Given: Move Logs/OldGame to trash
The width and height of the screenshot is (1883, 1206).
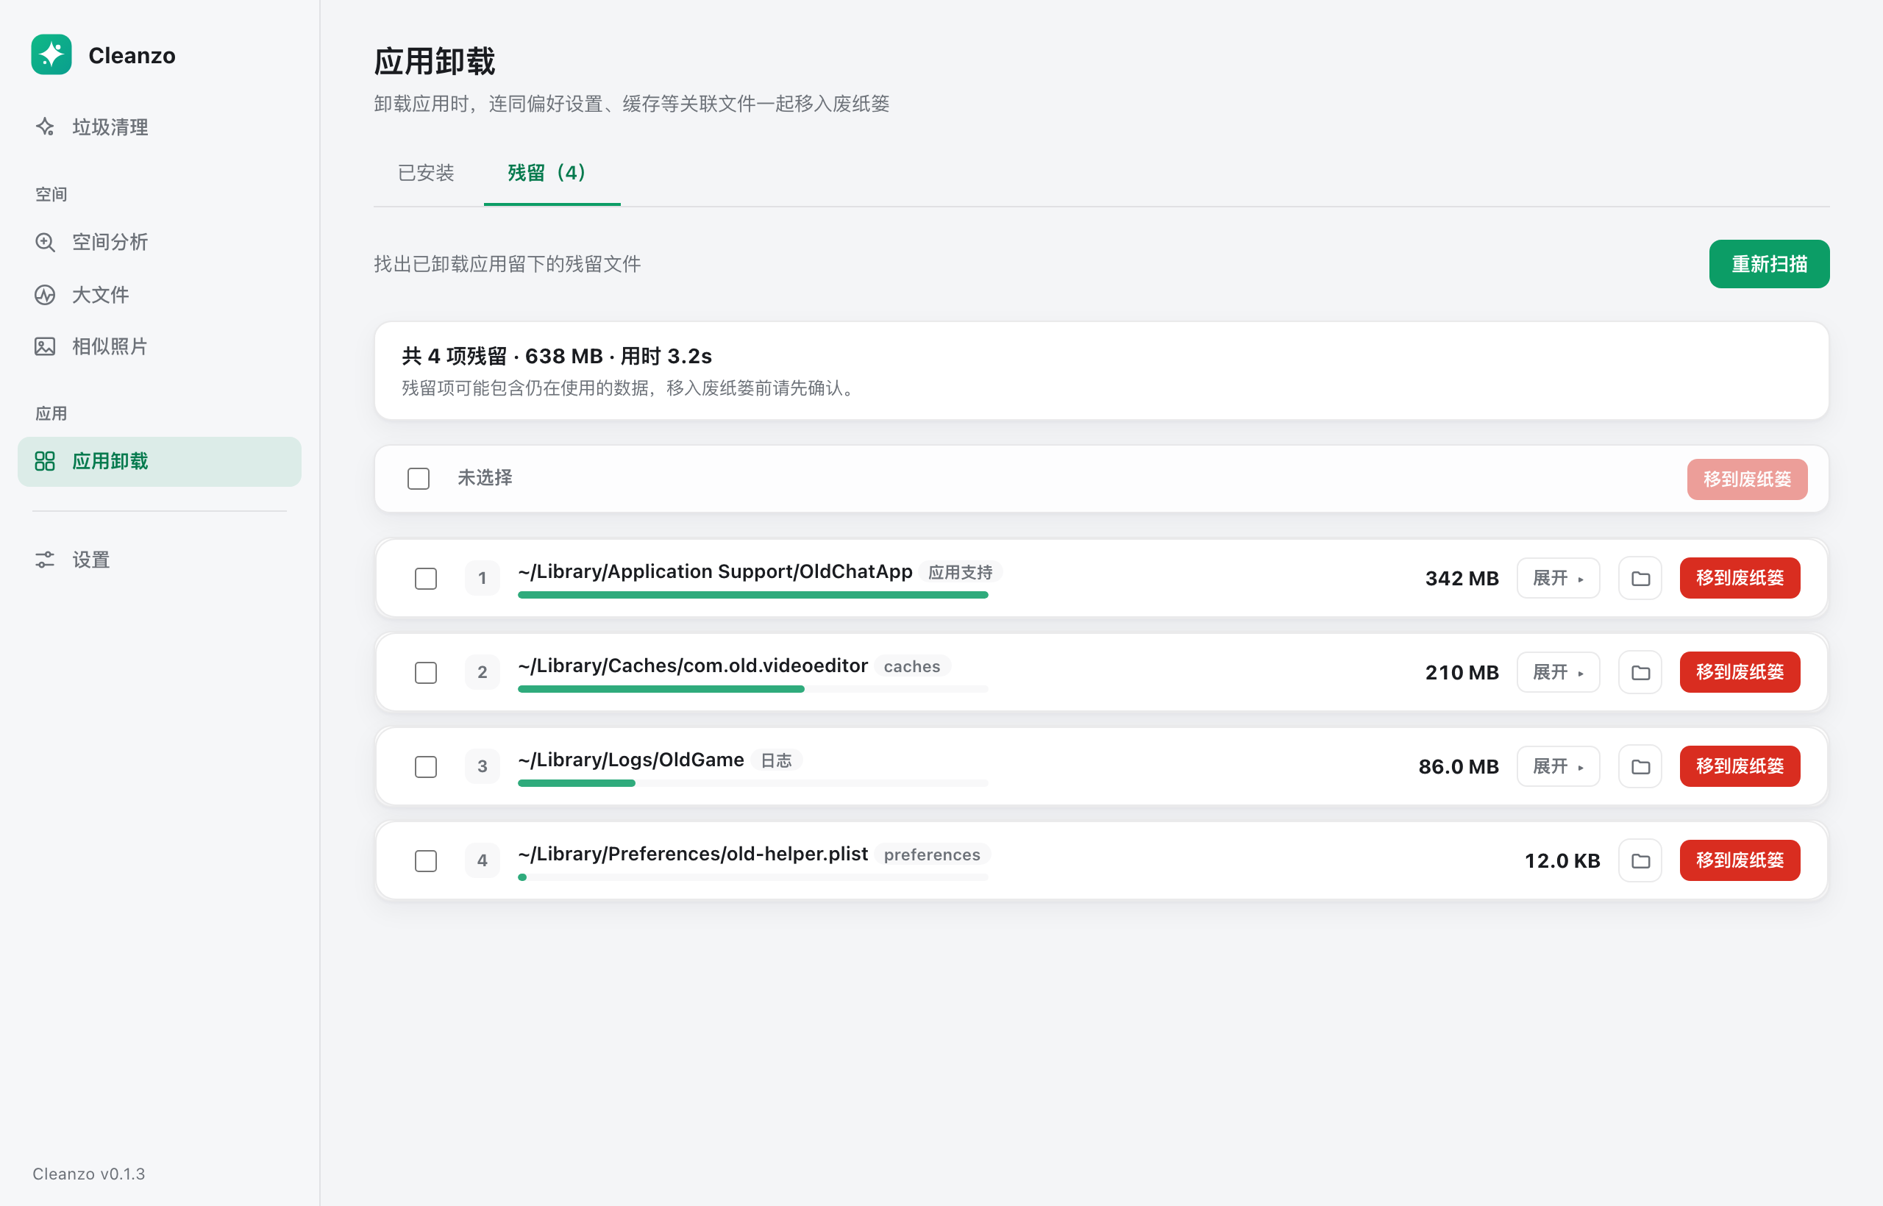Looking at the screenshot, I should pos(1740,767).
